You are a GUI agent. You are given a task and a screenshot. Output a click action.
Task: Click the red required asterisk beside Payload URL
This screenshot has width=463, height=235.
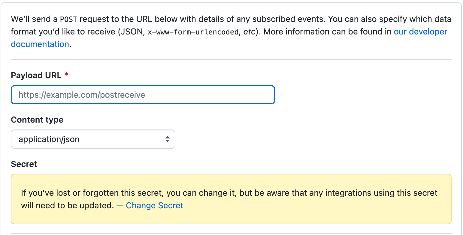click(66, 75)
